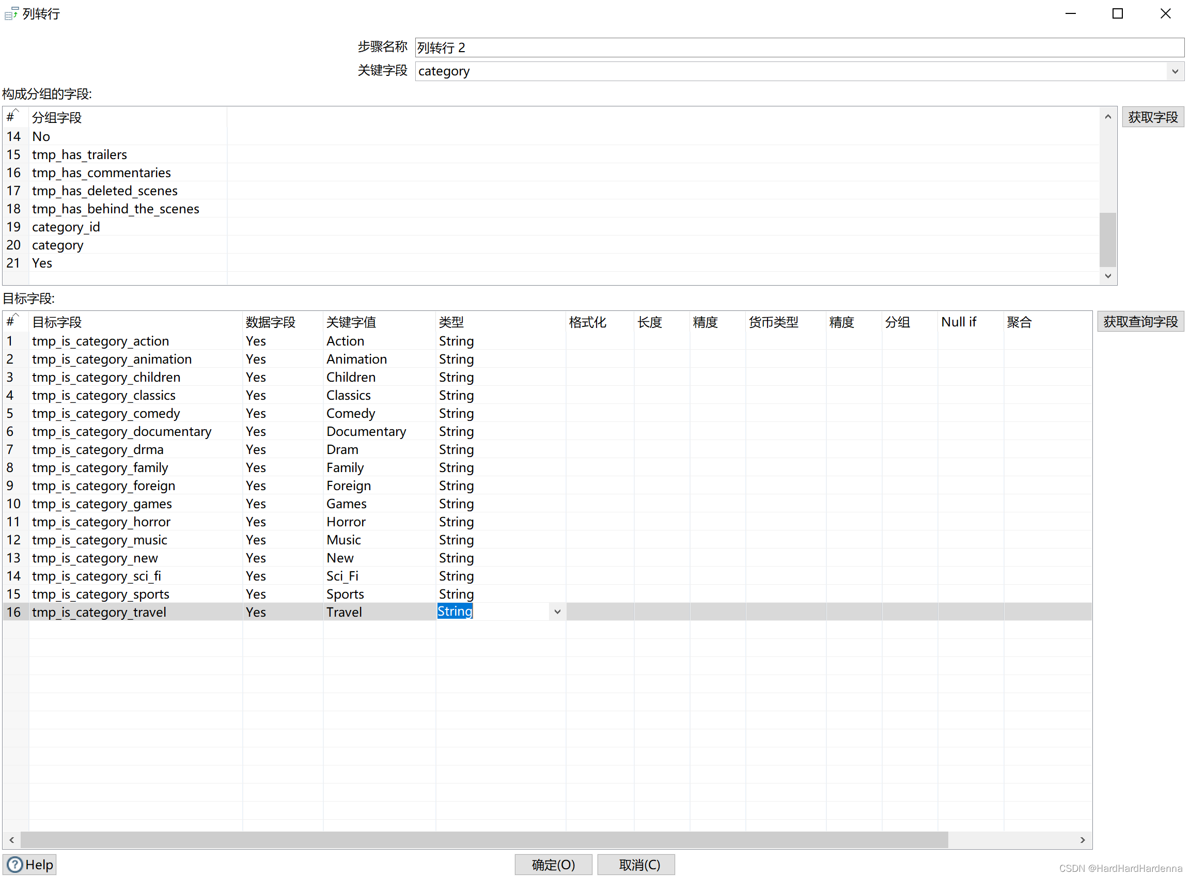Screen dimensions: 1190x877
Task: Select grouping field tmp_has_commentaries
Action: 101,173
